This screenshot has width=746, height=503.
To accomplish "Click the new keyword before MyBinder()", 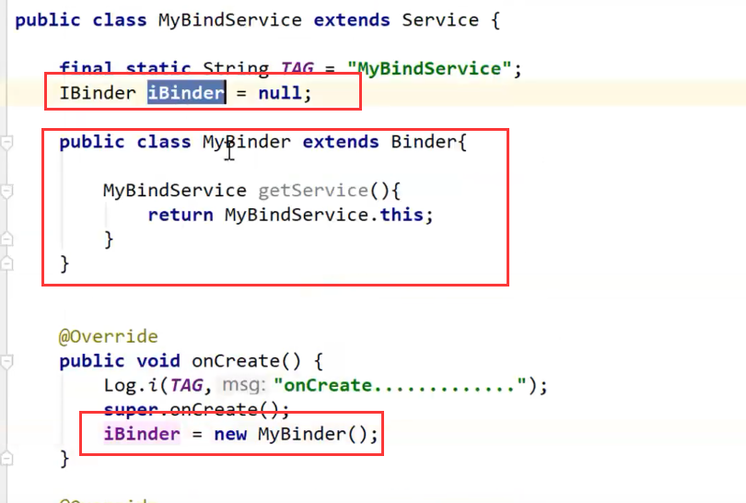I will 230,434.
